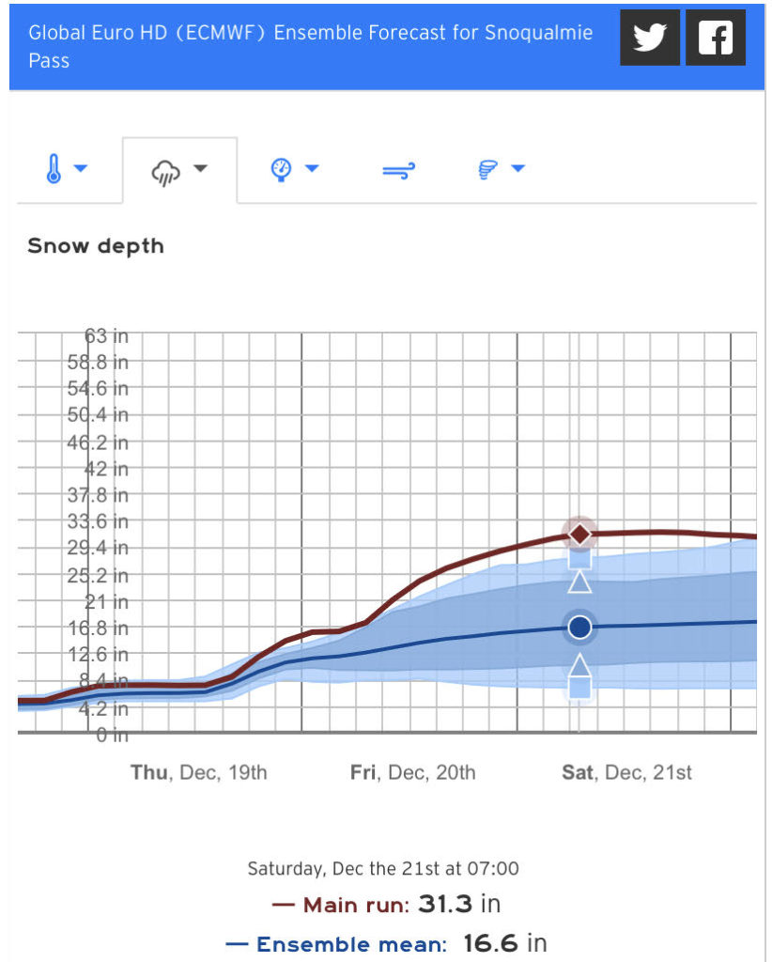The width and height of the screenshot is (772, 962).
Task: Click the blue circle Ensemble mean marker
Action: point(580,627)
